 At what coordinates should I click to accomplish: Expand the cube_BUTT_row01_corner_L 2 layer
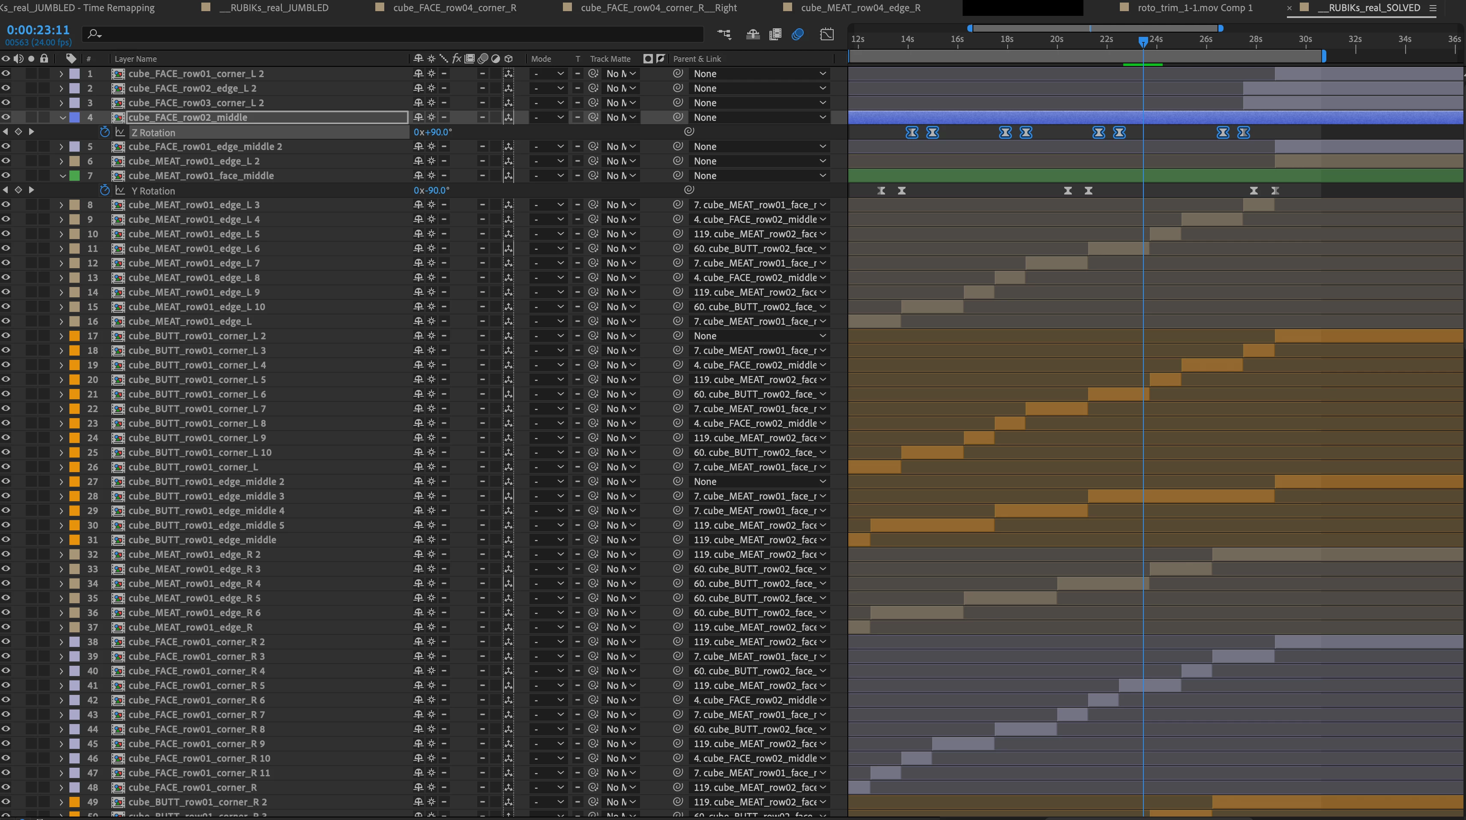click(61, 336)
